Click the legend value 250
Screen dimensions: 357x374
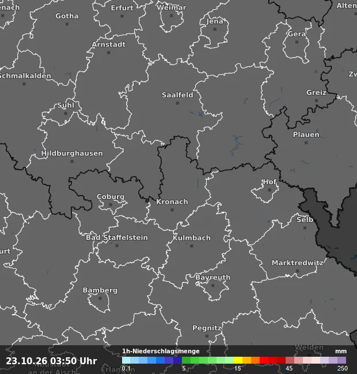343,368
